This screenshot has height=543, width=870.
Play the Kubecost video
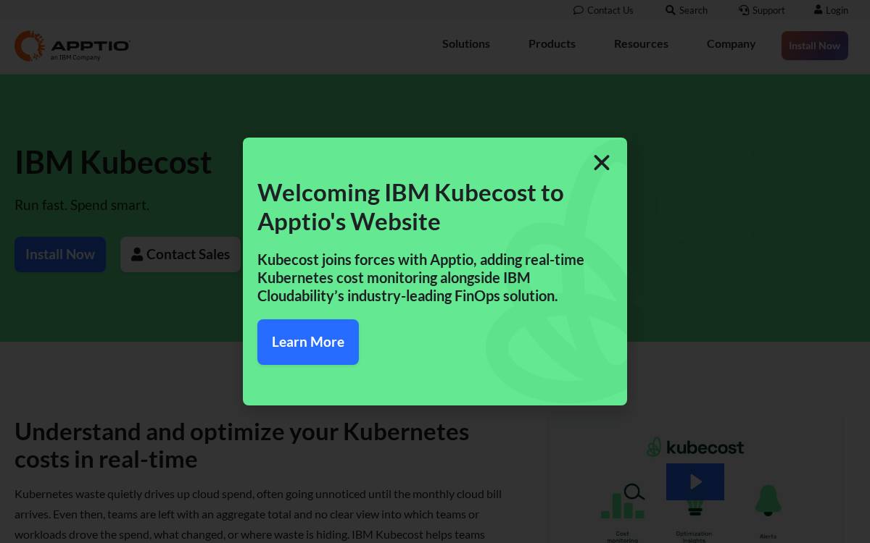pyautogui.click(x=695, y=481)
